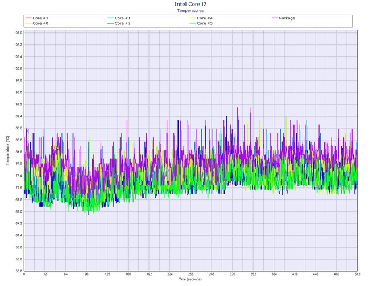Click the green Core #5 color line swatch
This screenshot has height=286, width=381.
click(193, 23)
